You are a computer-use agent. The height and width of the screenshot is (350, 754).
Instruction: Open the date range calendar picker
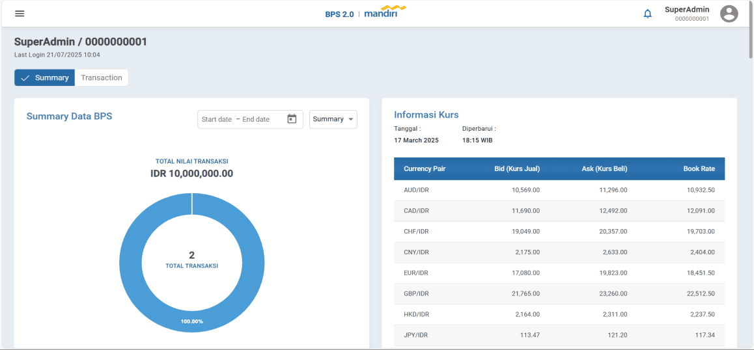point(292,119)
